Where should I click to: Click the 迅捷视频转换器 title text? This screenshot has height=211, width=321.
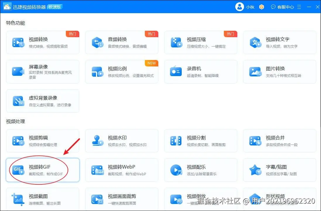[29, 7]
